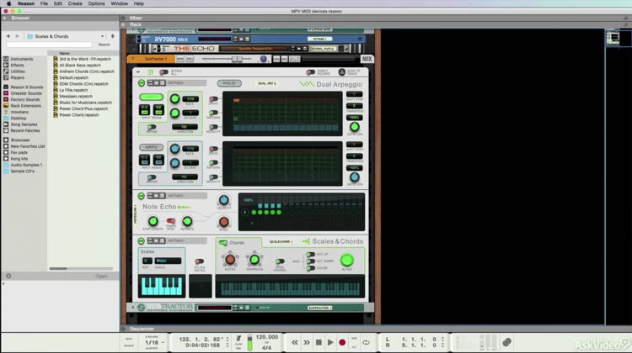Click the Players item in the browser

(18, 76)
